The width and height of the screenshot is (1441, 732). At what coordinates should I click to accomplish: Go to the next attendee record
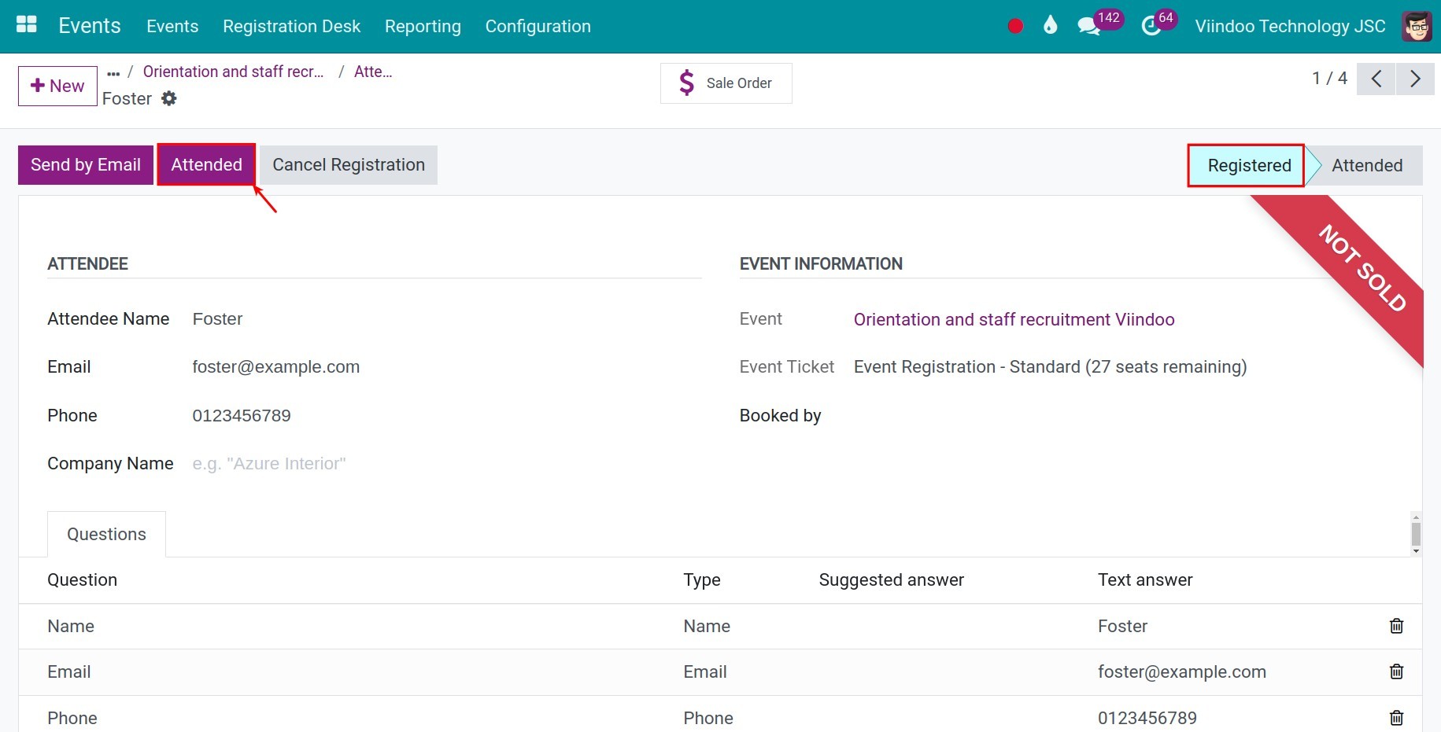click(1415, 79)
